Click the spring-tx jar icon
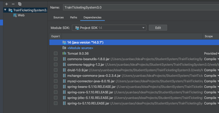Viewport: 219px width, 113px height. click(x=64, y=103)
